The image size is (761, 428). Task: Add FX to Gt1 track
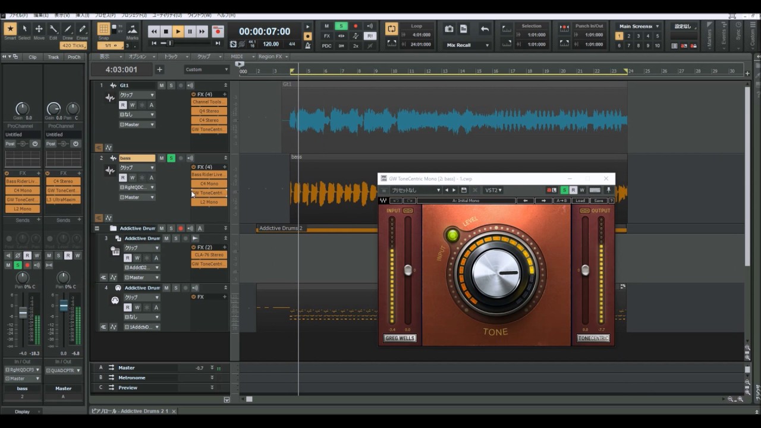[x=225, y=94]
